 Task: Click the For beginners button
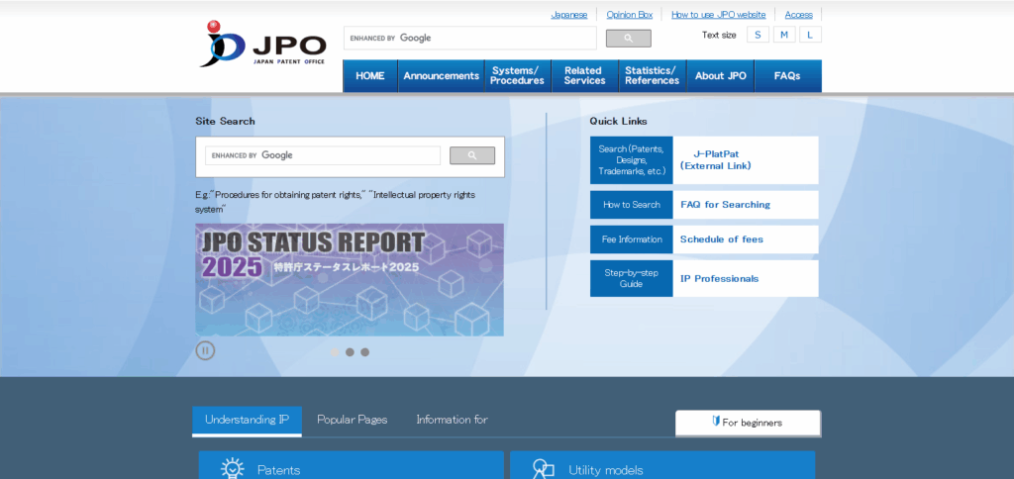749,423
